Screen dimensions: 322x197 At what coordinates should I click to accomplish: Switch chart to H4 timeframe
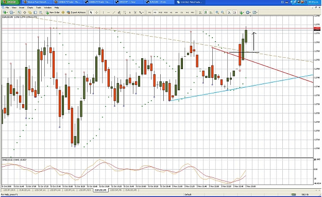[x=176, y=12]
